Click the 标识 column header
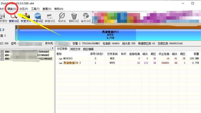 point(123,54)
